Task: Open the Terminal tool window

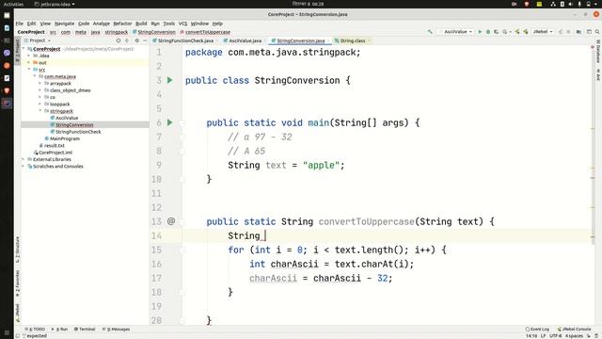Action: click(85, 330)
